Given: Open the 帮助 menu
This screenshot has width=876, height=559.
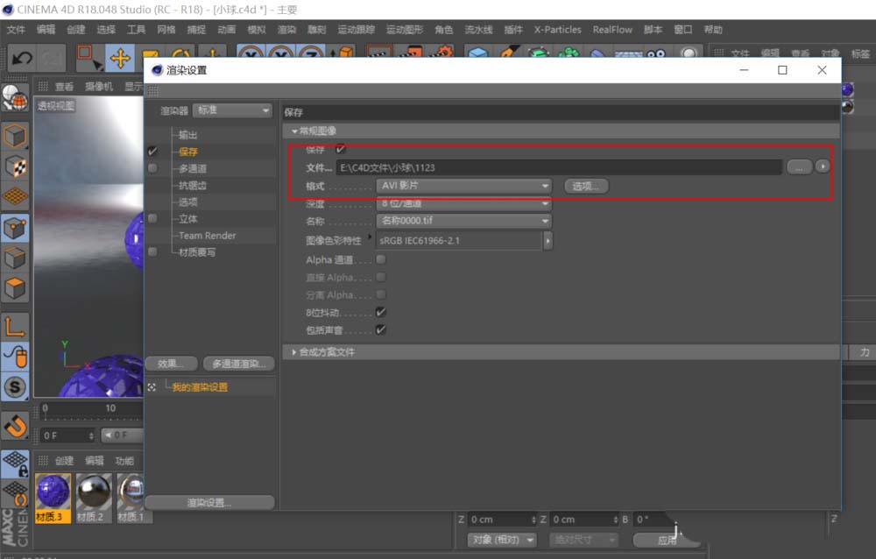Looking at the screenshot, I should point(713,30).
